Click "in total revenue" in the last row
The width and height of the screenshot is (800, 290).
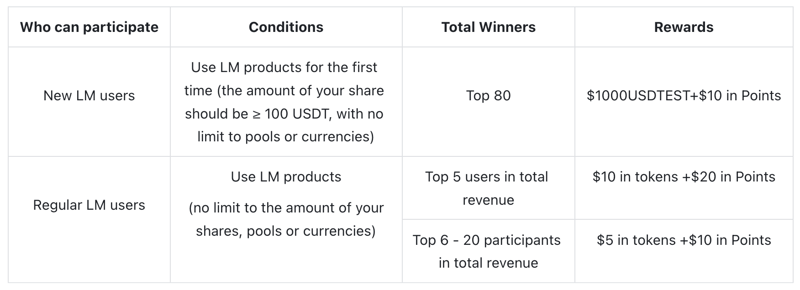[488, 263]
